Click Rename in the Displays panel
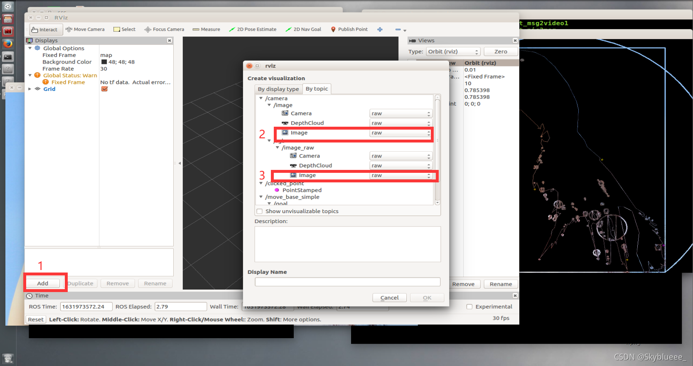This screenshot has height=366, width=693. pyautogui.click(x=155, y=283)
